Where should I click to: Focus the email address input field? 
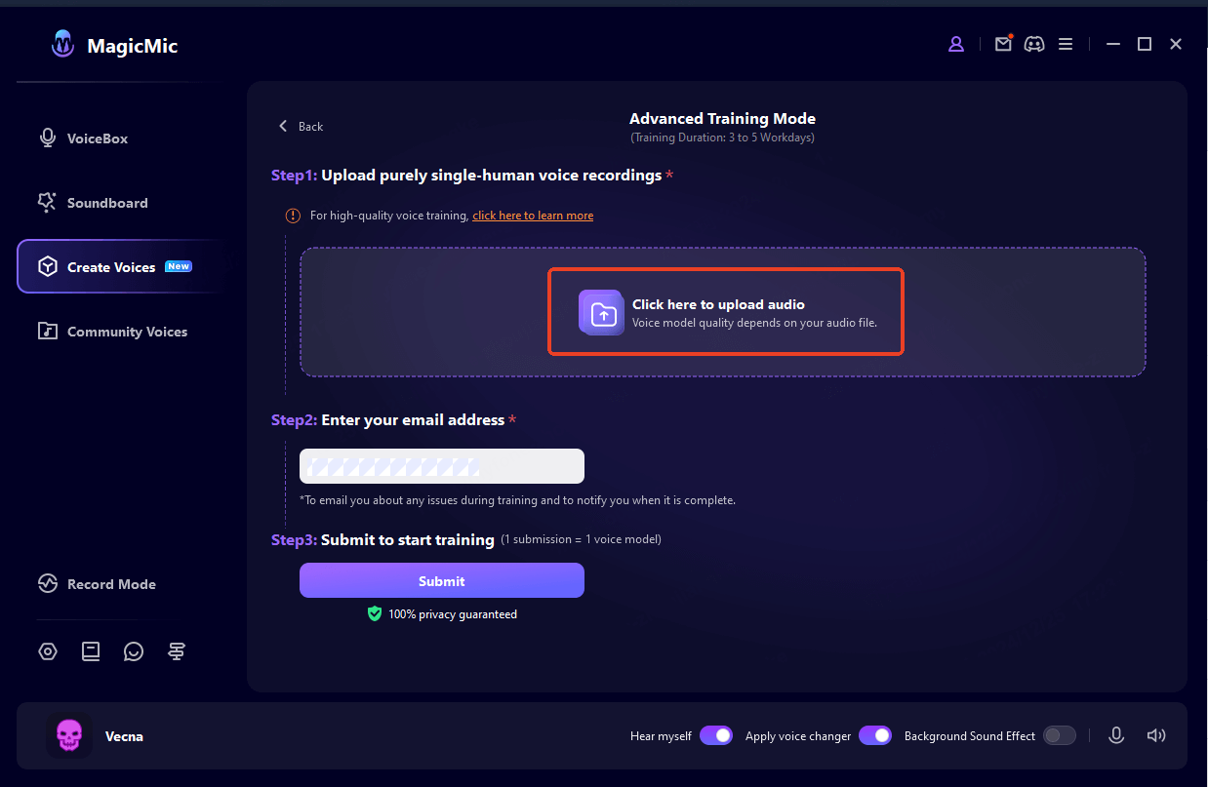click(442, 466)
